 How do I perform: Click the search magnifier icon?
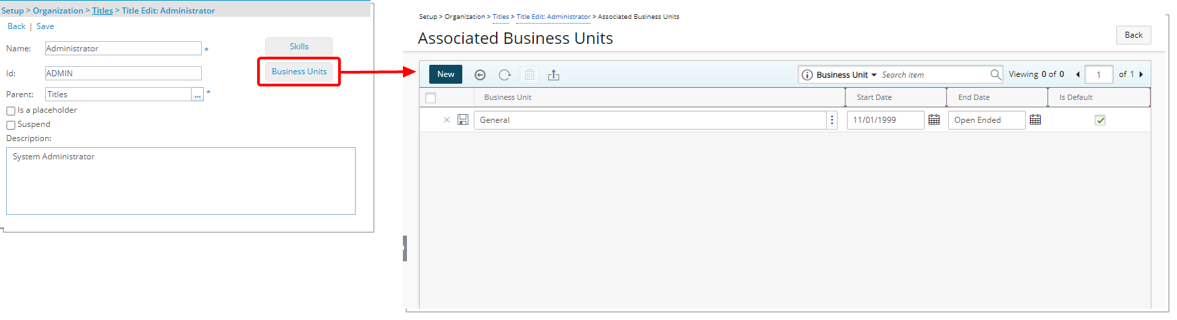click(995, 74)
